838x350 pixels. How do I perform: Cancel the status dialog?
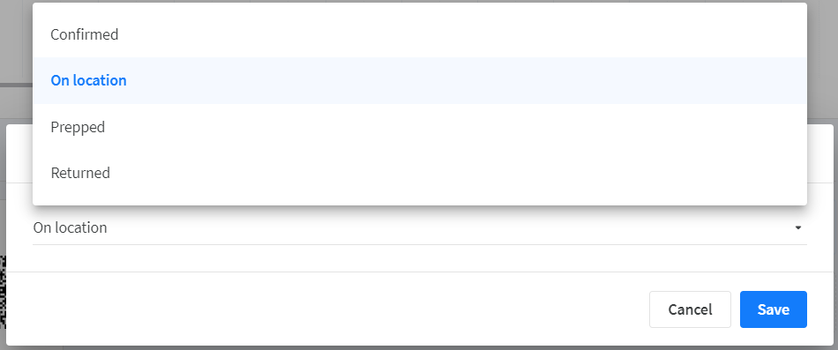(x=690, y=309)
